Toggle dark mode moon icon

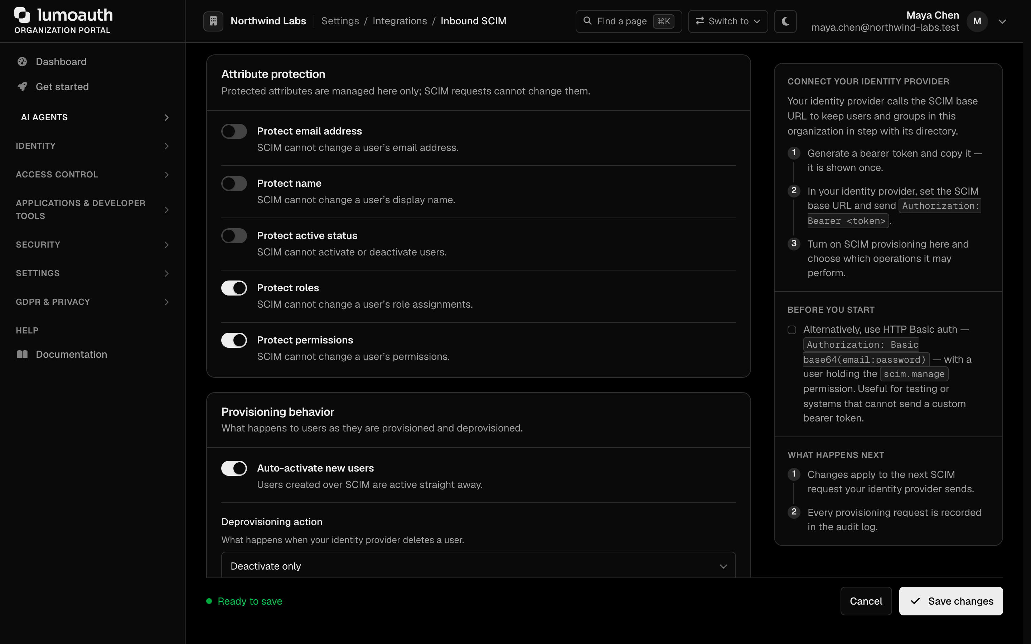tap(785, 21)
